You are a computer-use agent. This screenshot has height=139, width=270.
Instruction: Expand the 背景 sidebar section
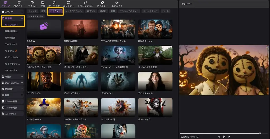[x=22, y=95]
